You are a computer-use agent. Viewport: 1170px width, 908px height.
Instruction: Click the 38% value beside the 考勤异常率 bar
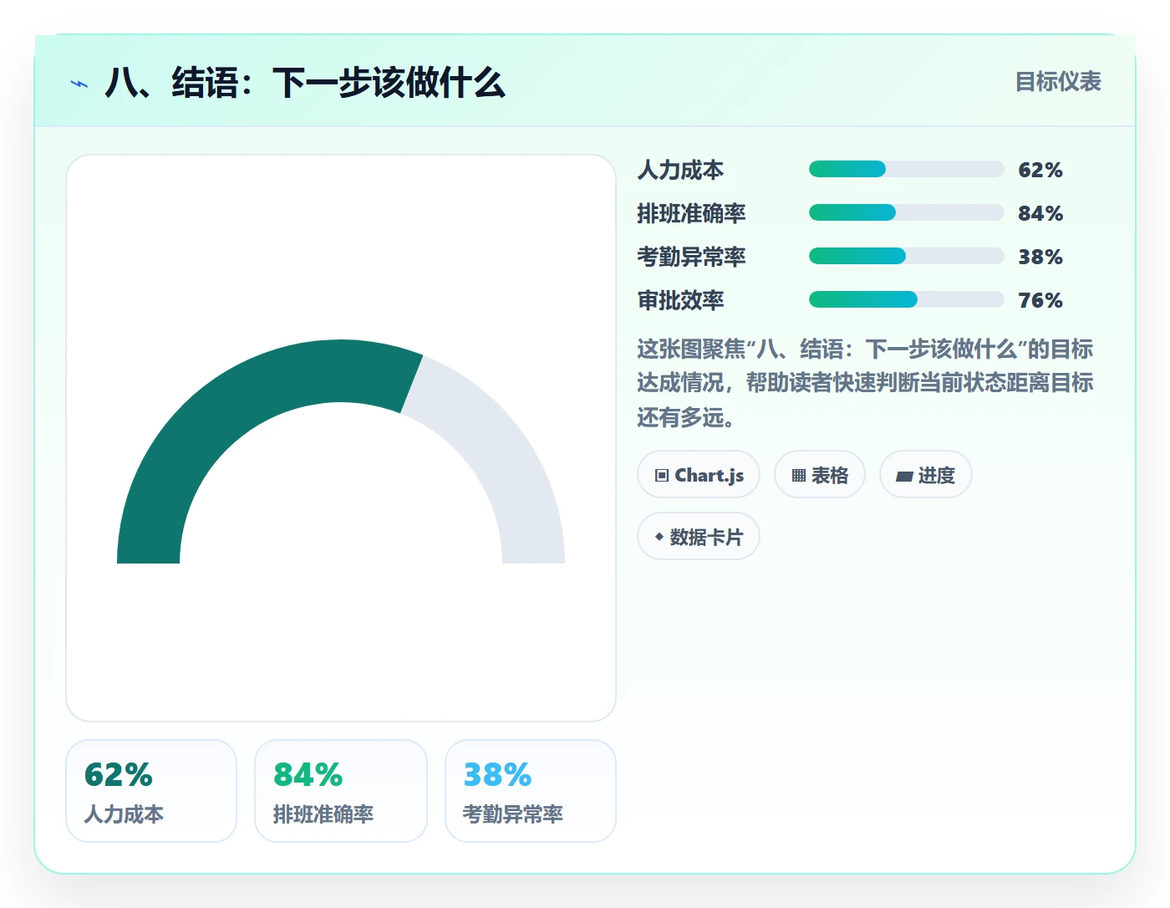pos(1040,257)
